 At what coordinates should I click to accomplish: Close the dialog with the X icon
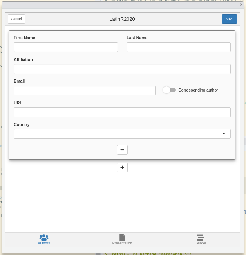[241, 5]
